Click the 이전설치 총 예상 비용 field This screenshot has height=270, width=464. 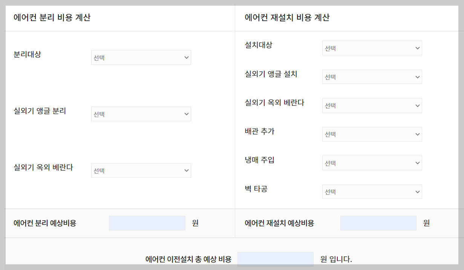(276, 259)
